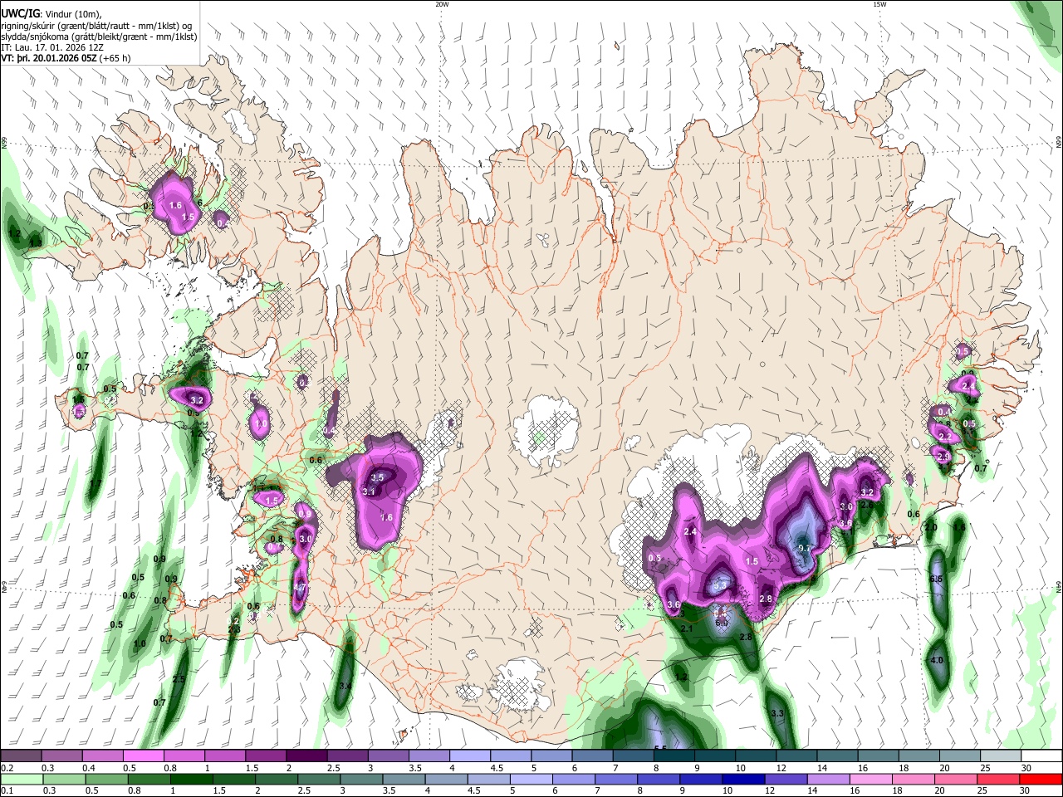Click the '5.3' precipitation value on the map

coord(720,586)
